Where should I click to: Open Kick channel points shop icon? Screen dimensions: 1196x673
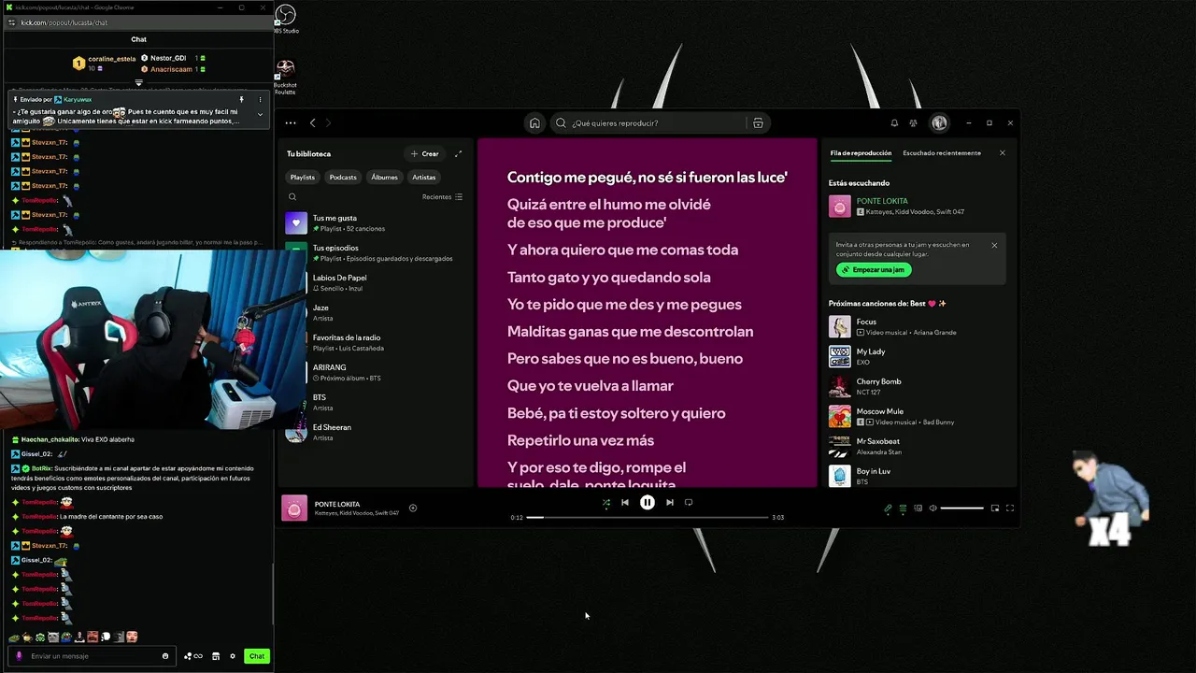tap(216, 656)
